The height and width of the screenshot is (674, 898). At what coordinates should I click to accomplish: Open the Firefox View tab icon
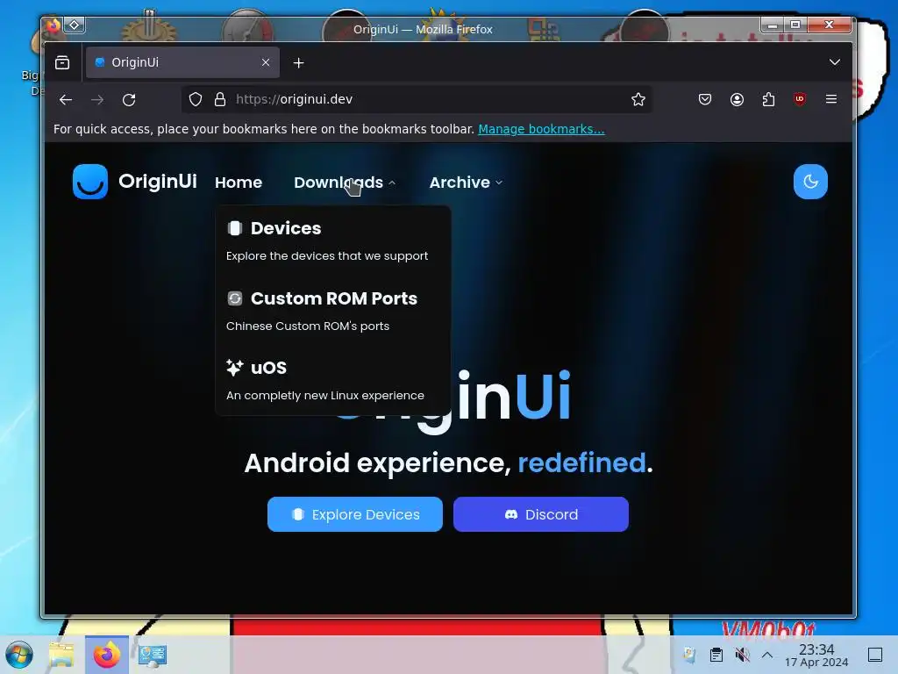62,62
